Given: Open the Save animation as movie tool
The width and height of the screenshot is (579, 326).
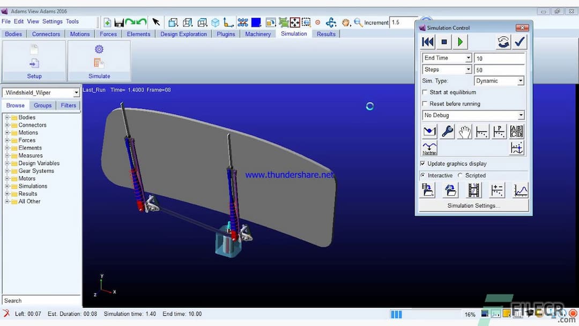Looking at the screenshot, I should (474, 189).
